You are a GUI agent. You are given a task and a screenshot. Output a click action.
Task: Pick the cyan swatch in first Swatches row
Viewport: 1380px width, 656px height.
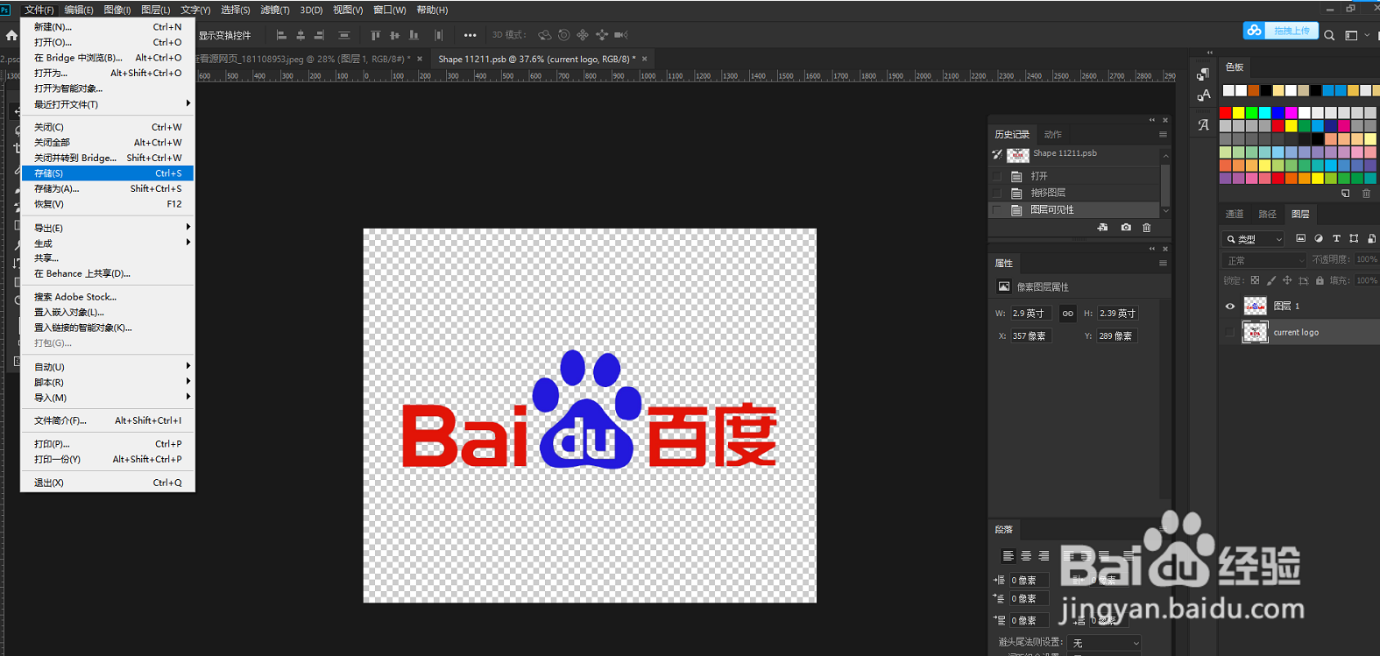(x=1265, y=113)
